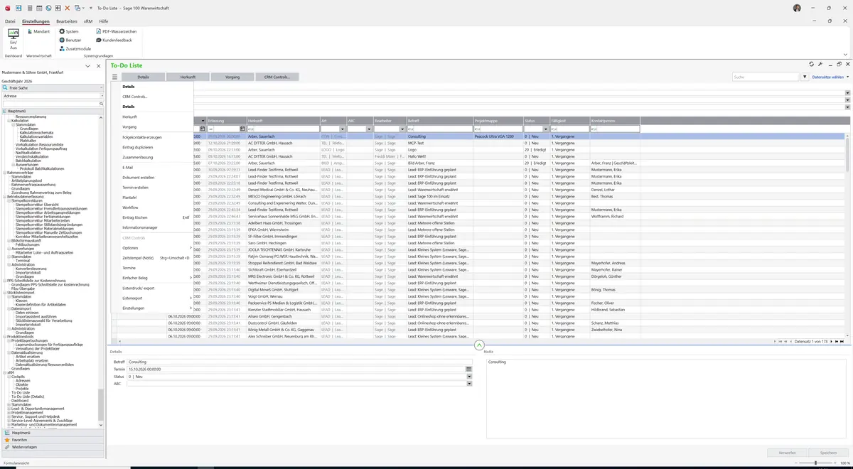Open the calendar picker beside Termin field
This screenshot has height=469, width=853.
pyautogui.click(x=469, y=369)
